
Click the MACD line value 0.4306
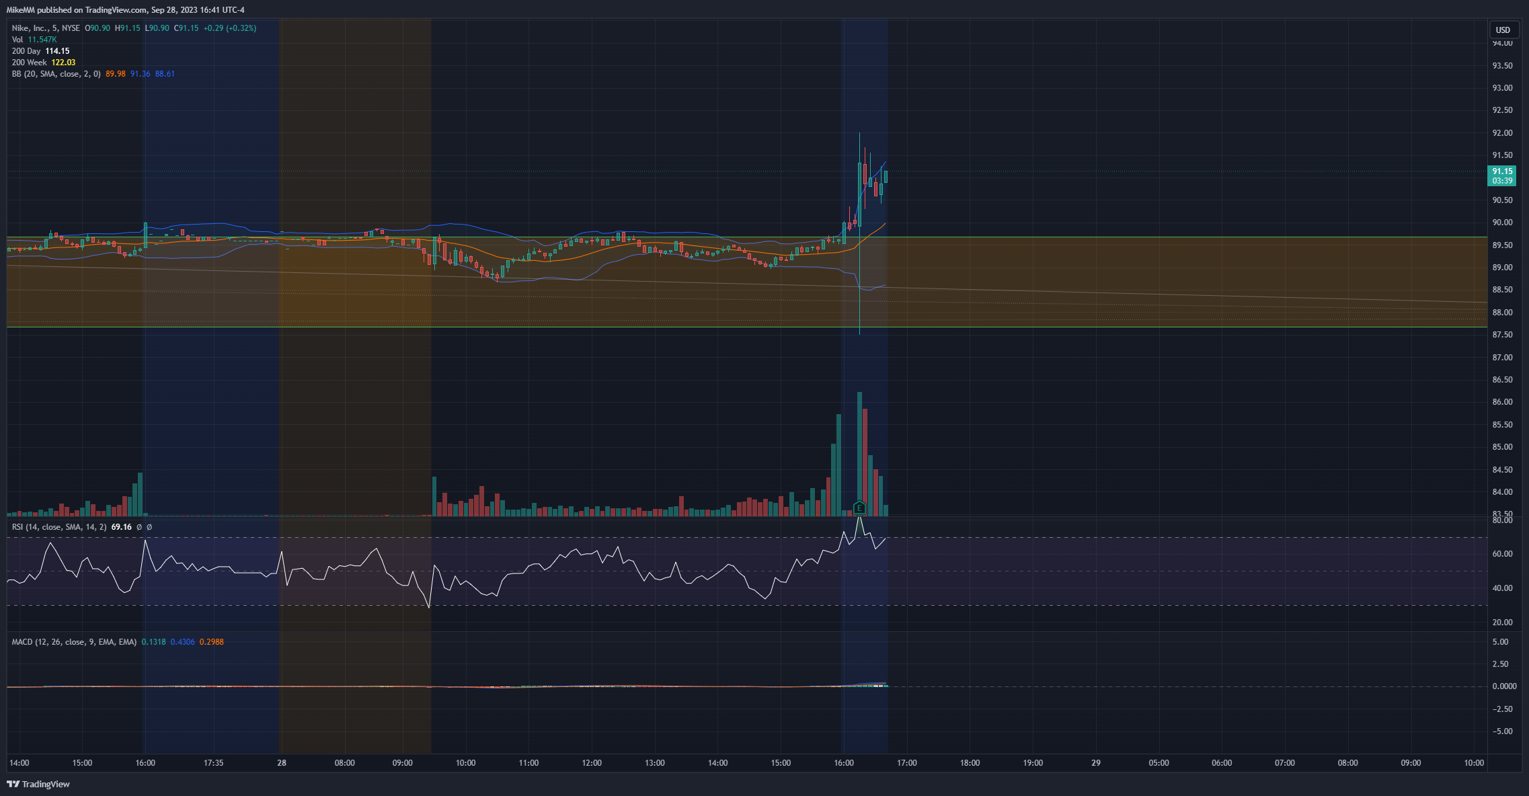tap(183, 642)
